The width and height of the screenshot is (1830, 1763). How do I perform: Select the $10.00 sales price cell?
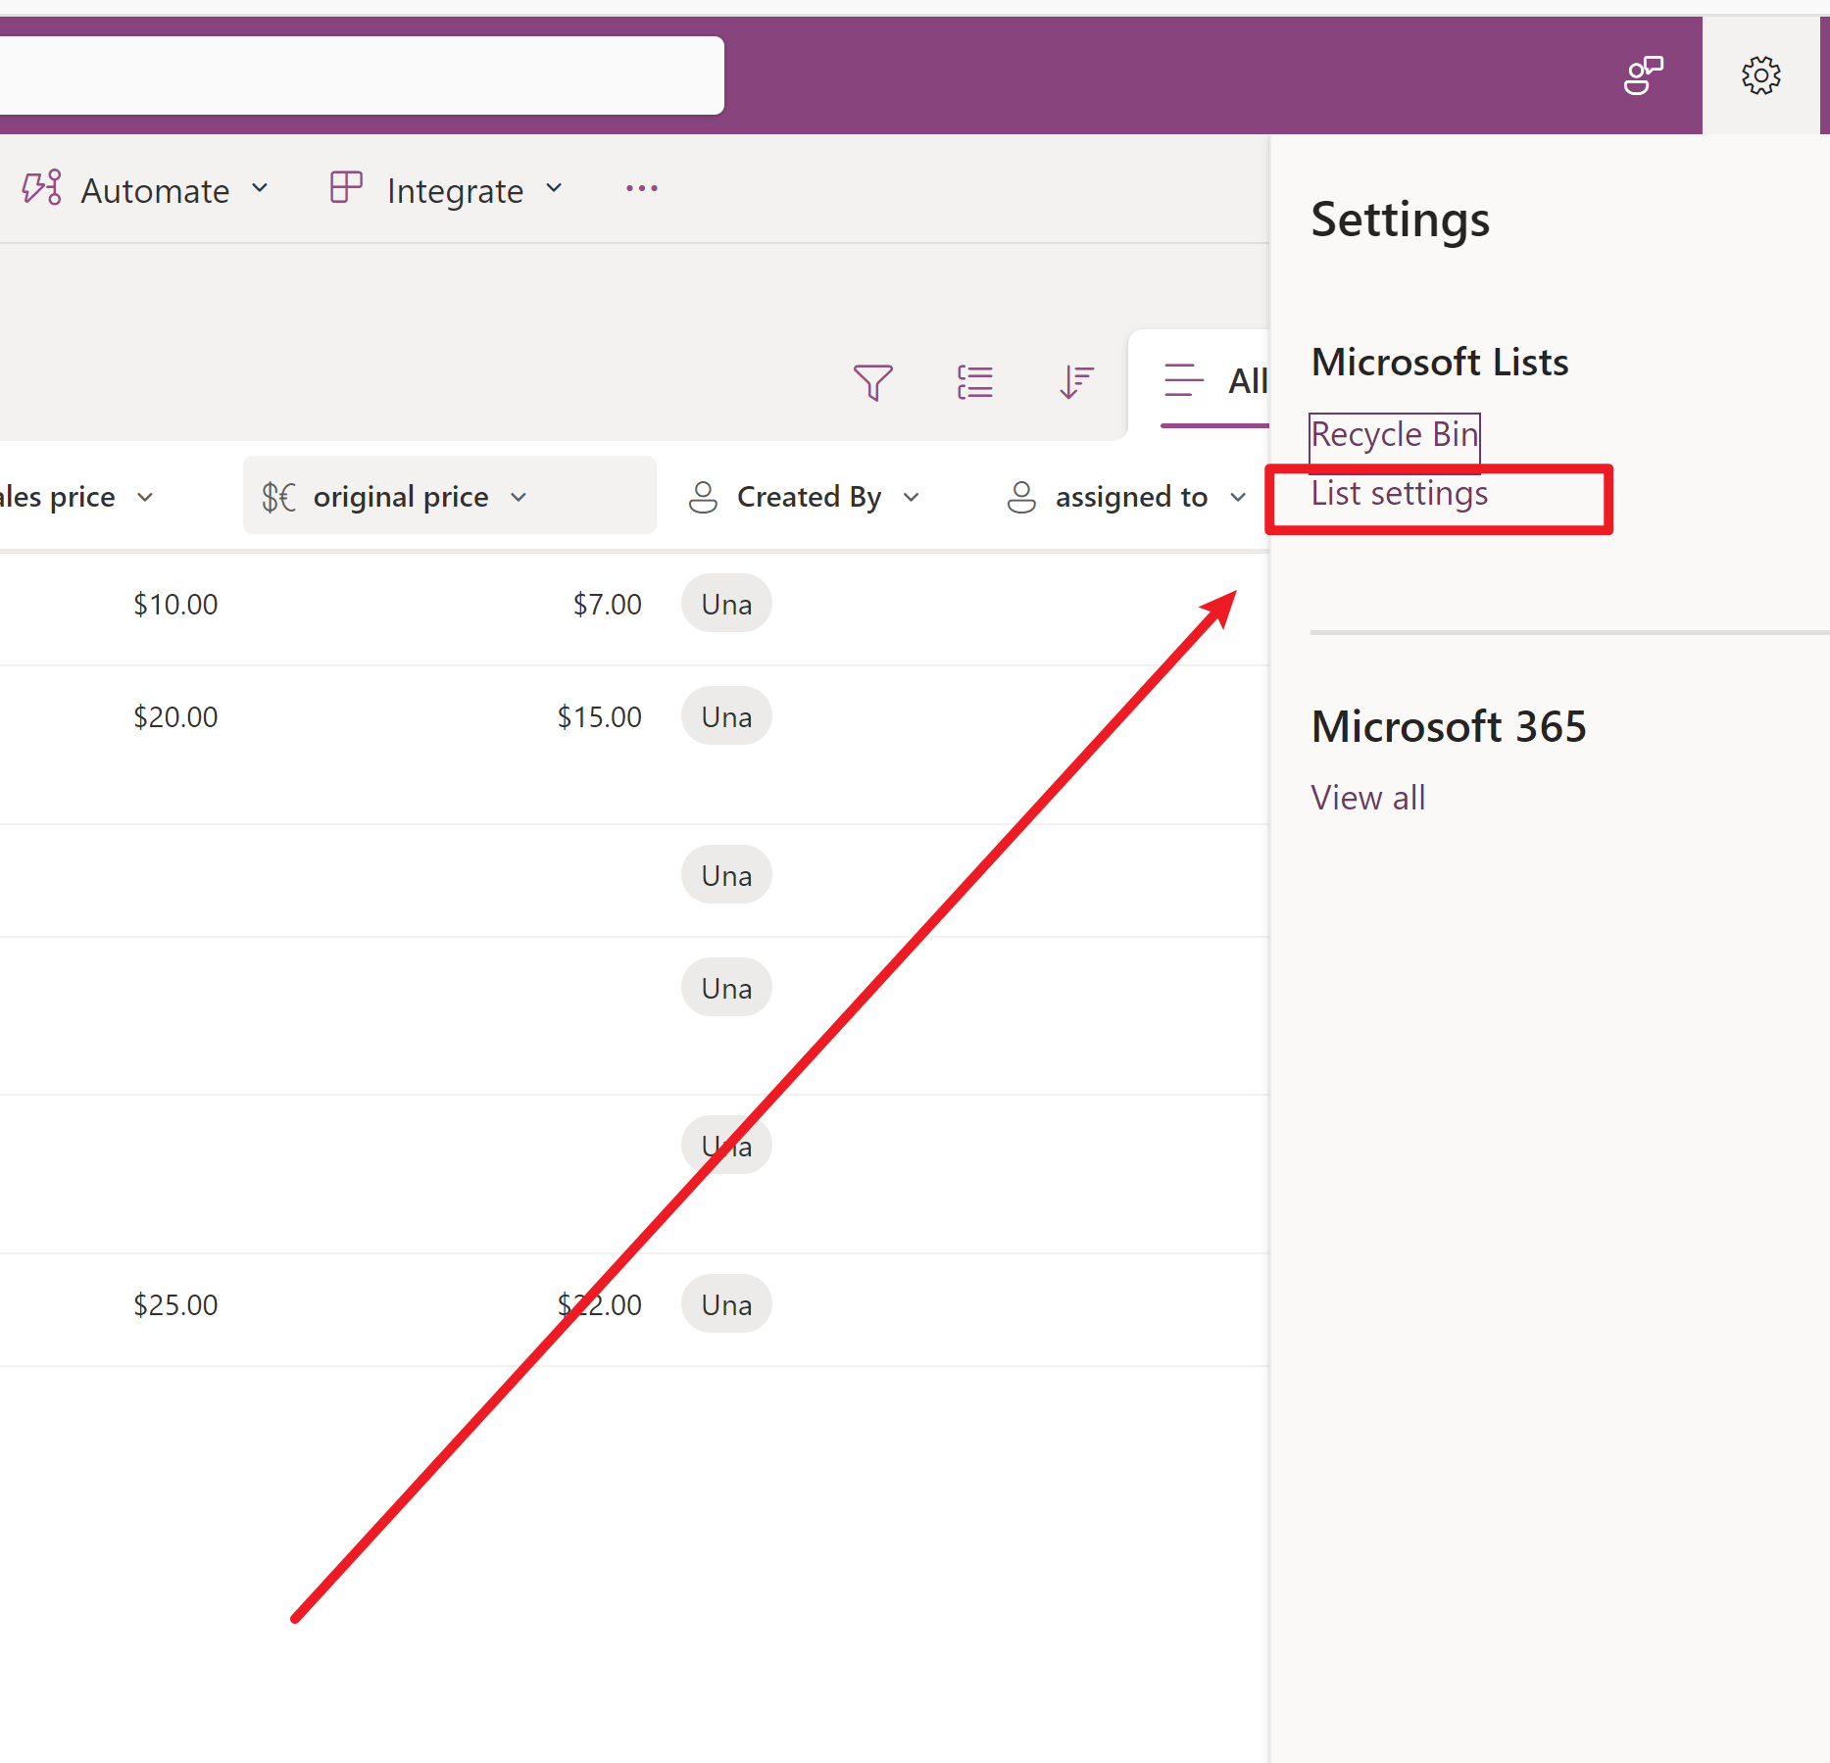coord(175,605)
